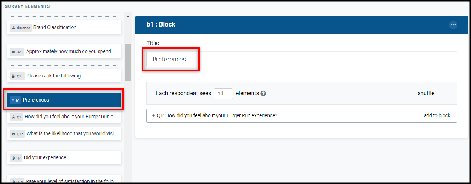Click the Q18 ranking grid icon

coord(13,76)
